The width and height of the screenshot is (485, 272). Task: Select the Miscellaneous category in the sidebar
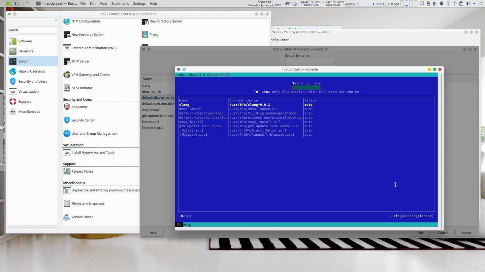pos(33,111)
